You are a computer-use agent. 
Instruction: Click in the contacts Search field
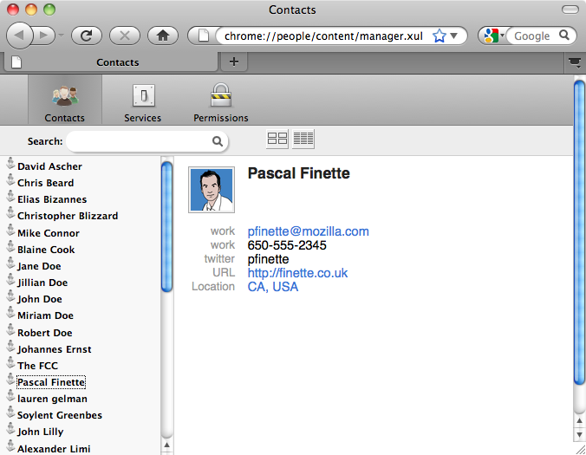(139, 141)
